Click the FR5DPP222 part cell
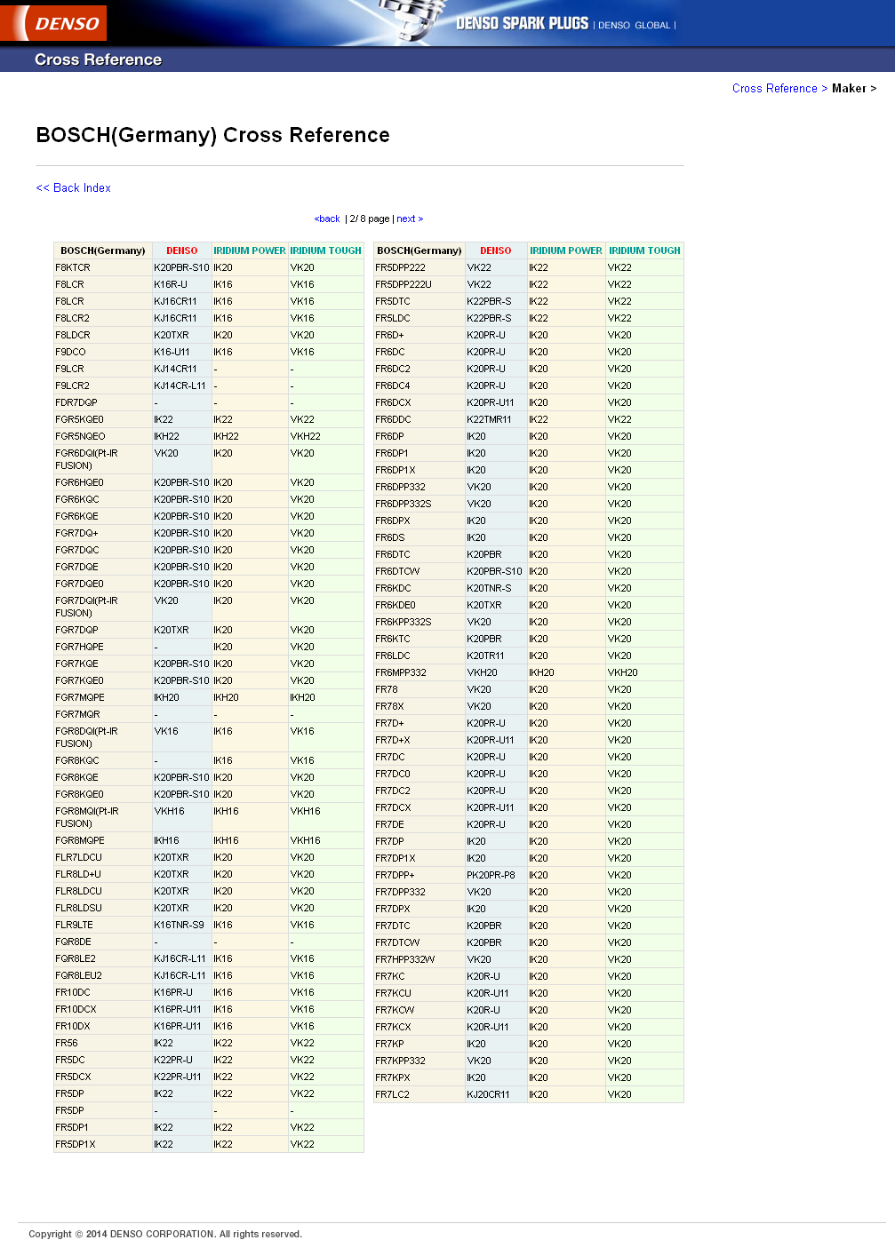The image size is (895, 1240). [x=400, y=267]
